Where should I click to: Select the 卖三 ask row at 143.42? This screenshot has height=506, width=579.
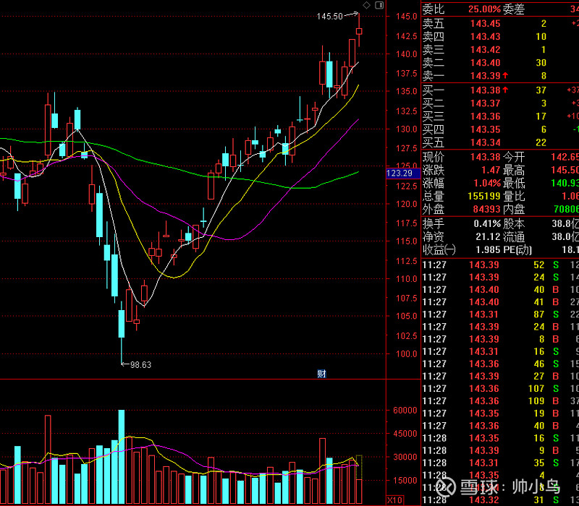[500, 50]
